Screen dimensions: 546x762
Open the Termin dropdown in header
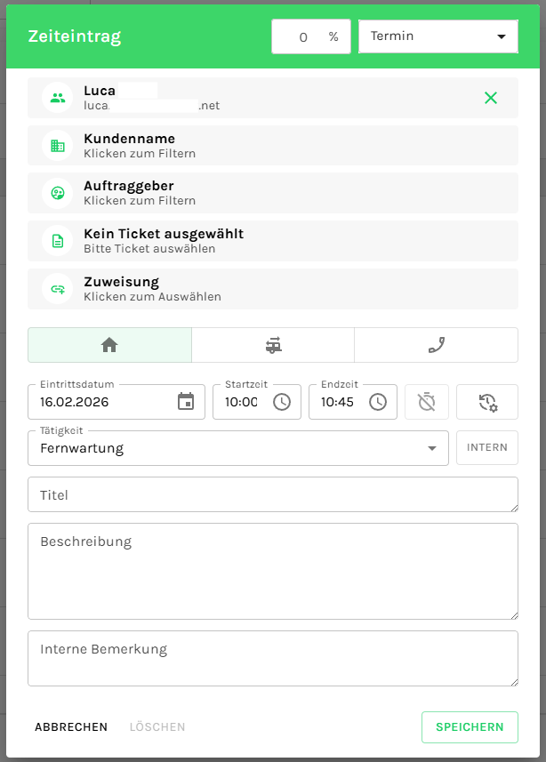438,37
